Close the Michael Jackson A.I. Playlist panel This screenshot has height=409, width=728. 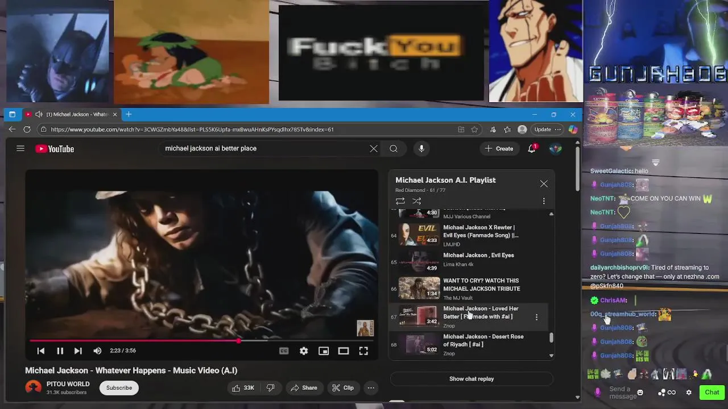pos(544,183)
